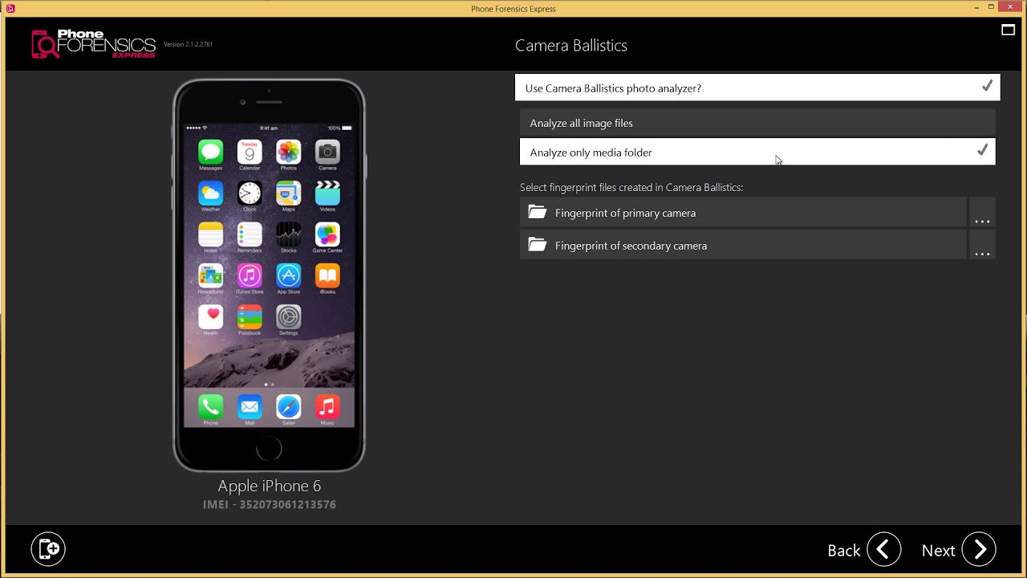Image resolution: width=1027 pixels, height=578 pixels.
Task: Select Analyze only media folder option
Action: tap(757, 152)
